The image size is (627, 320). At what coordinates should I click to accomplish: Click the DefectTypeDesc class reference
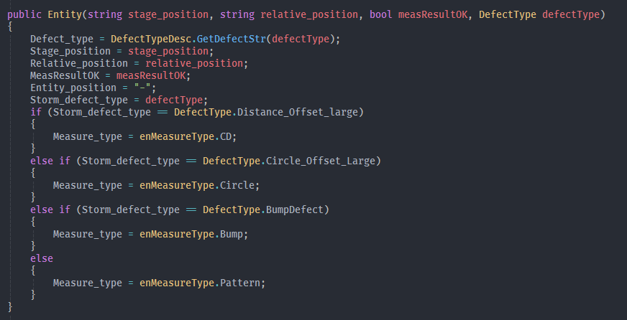click(x=151, y=39)
